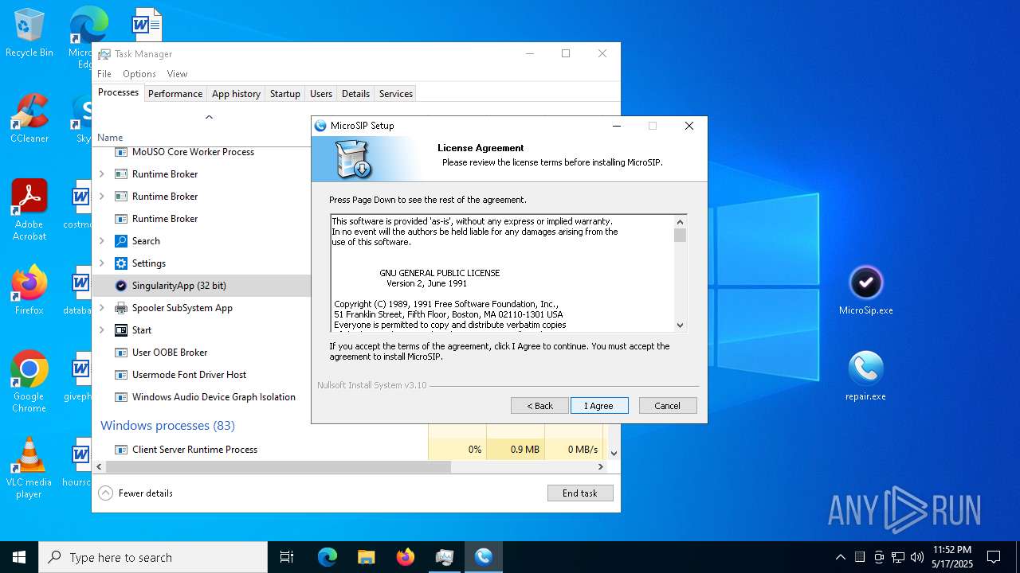Click the column sort arrow above Name

pyautogui.click(x=209, y=117)
